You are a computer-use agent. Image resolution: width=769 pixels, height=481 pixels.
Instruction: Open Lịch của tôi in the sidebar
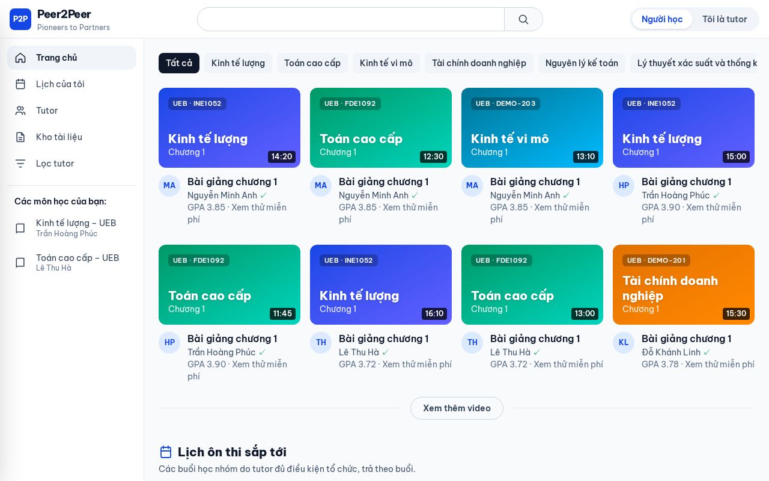pyautogui.click(x=71, y=84)
